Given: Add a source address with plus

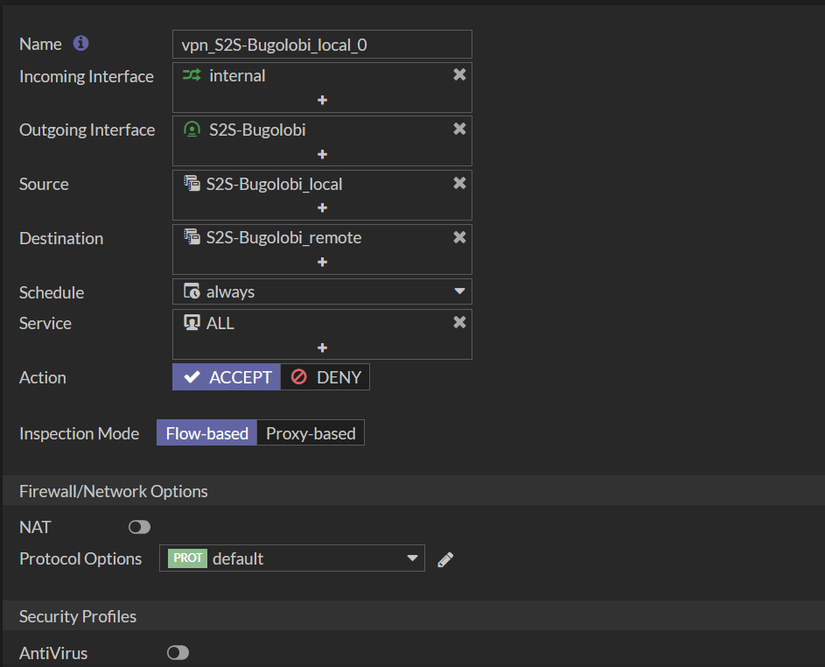Looking at the screenshot, I should [x=322, y=208].
